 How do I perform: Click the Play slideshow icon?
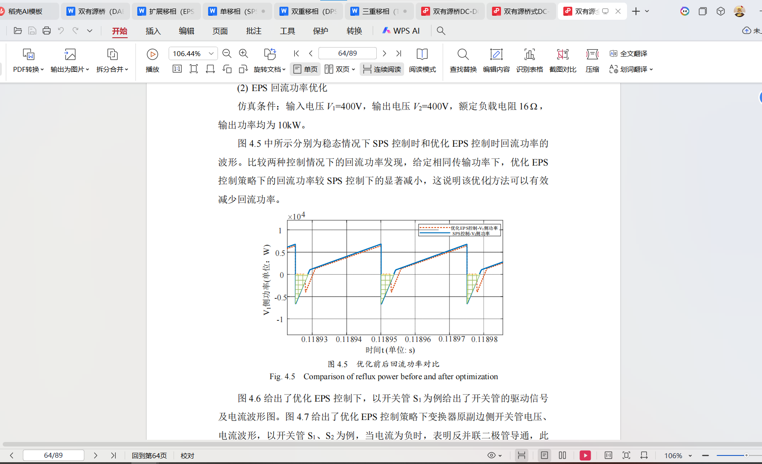coord(152,54)
